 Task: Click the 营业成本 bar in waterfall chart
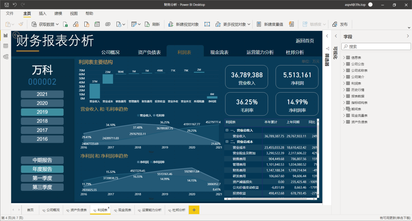coord(108,79)
